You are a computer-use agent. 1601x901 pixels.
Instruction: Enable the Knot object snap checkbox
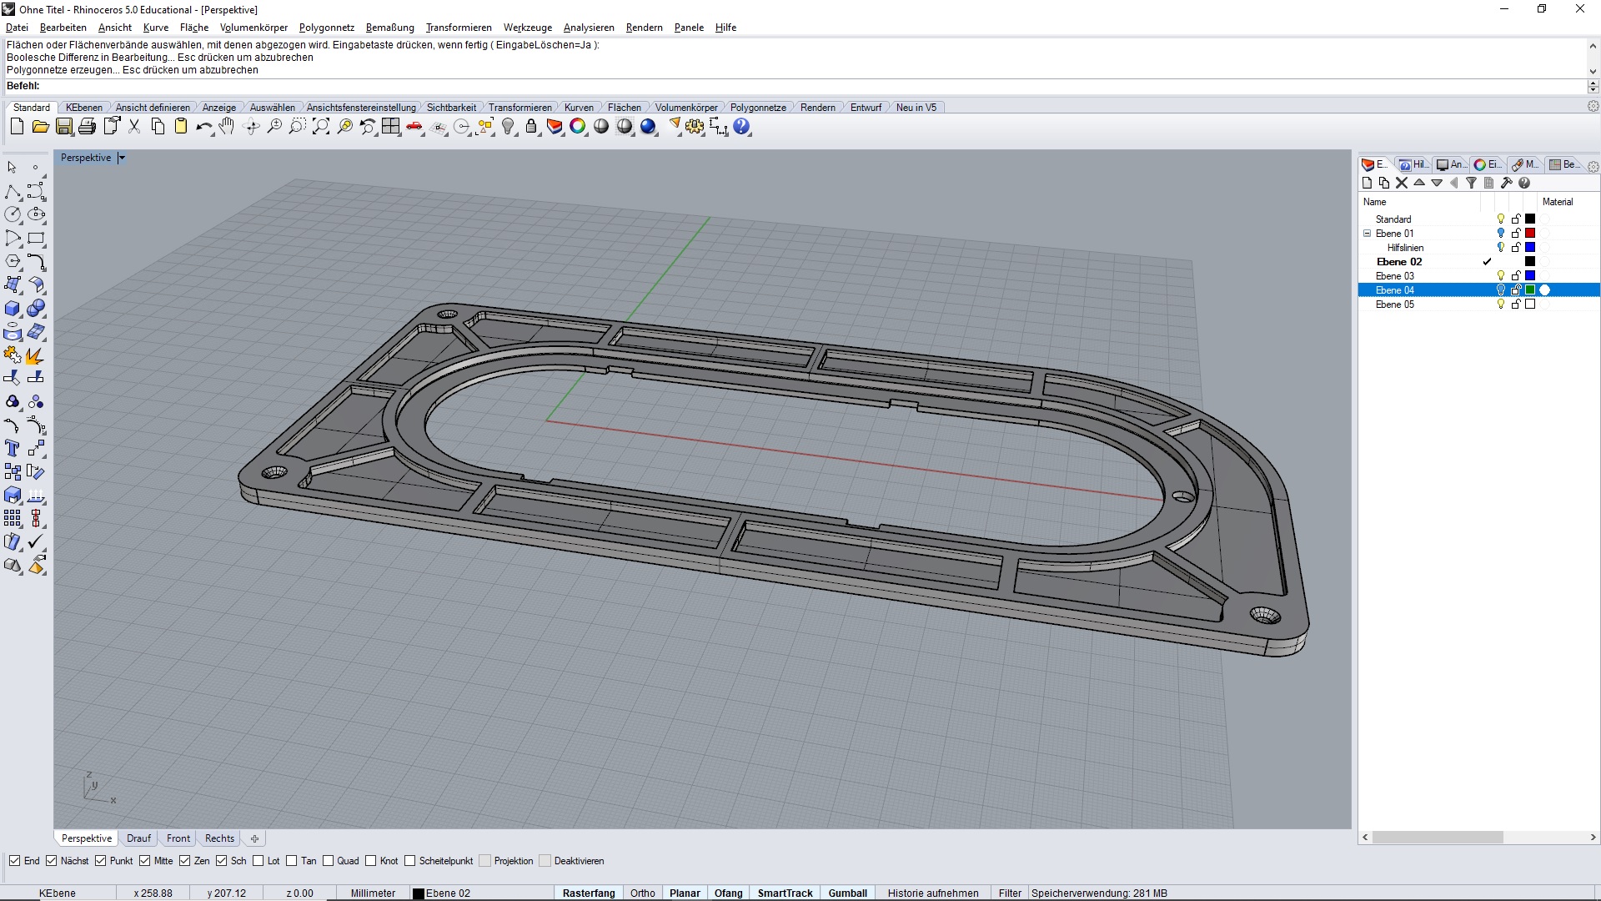tap(370, 861)
